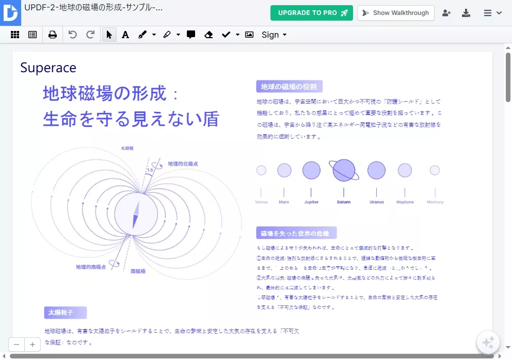Open the hamburger menu
This screenshot has height=360, width=512.
click(488, 13)
